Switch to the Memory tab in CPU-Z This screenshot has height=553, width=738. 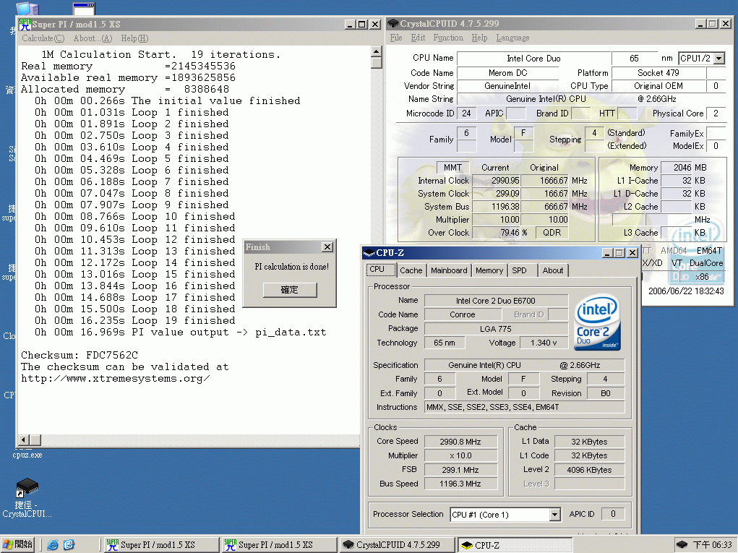coord(489,270)
